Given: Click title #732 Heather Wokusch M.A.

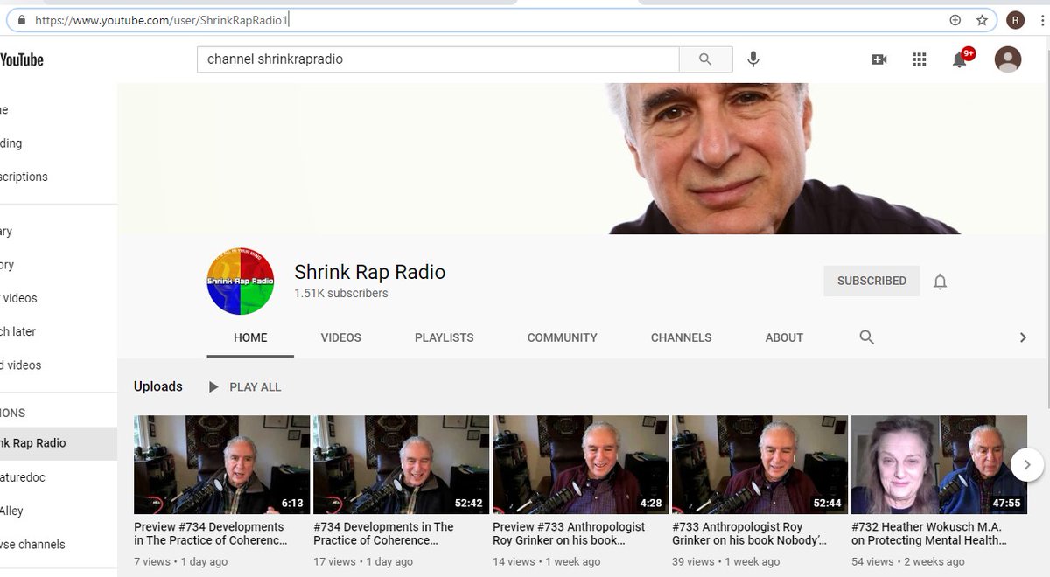Looking at the screenshot, I should [928, 533].
